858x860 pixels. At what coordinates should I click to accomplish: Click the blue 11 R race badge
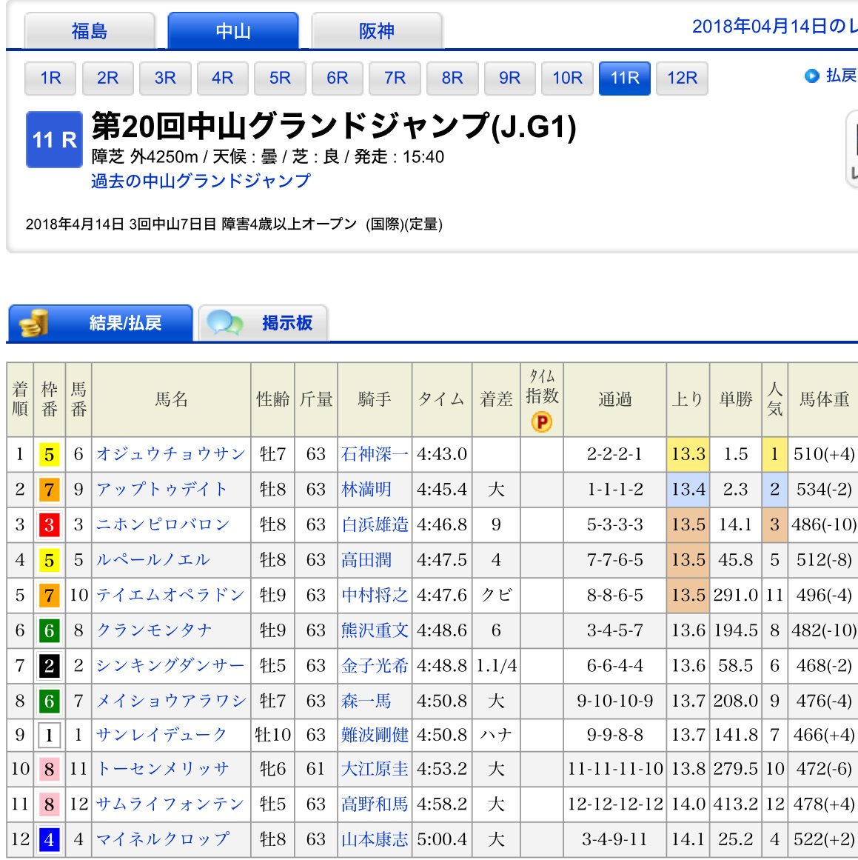[54, 140]
